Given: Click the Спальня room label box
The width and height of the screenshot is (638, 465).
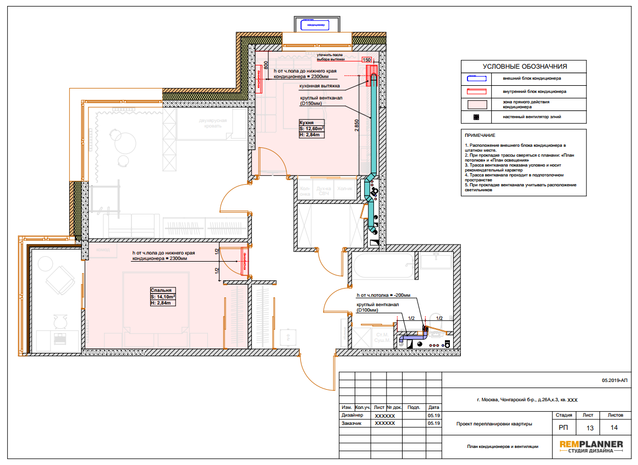Looking at the screenshot, I should click(163, 297).
